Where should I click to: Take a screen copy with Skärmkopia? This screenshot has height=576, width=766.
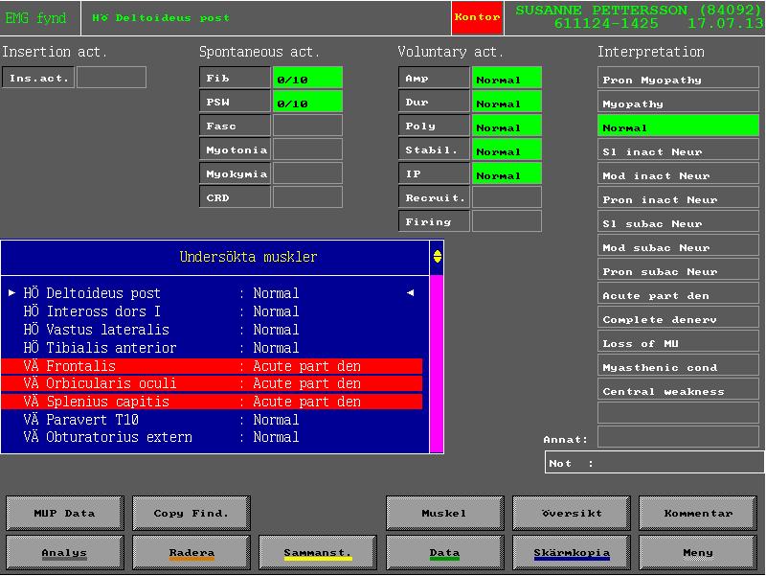(571, 553)
